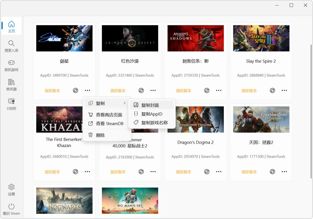This screenshot has height=219, width=313.
Task: Click the AppID: 3489700 | SteamTools text
Action: pyautogui.click(x=64, y=75)
